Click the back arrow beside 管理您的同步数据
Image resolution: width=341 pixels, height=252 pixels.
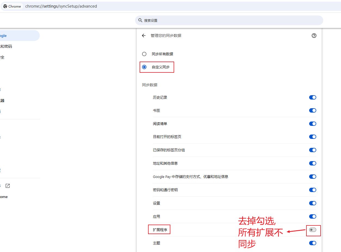144,36
